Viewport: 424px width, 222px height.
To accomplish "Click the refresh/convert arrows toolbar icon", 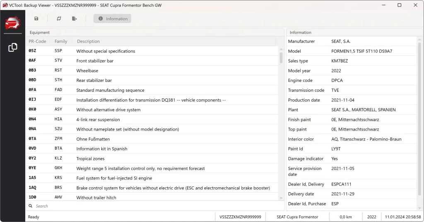I will point(59,19).
